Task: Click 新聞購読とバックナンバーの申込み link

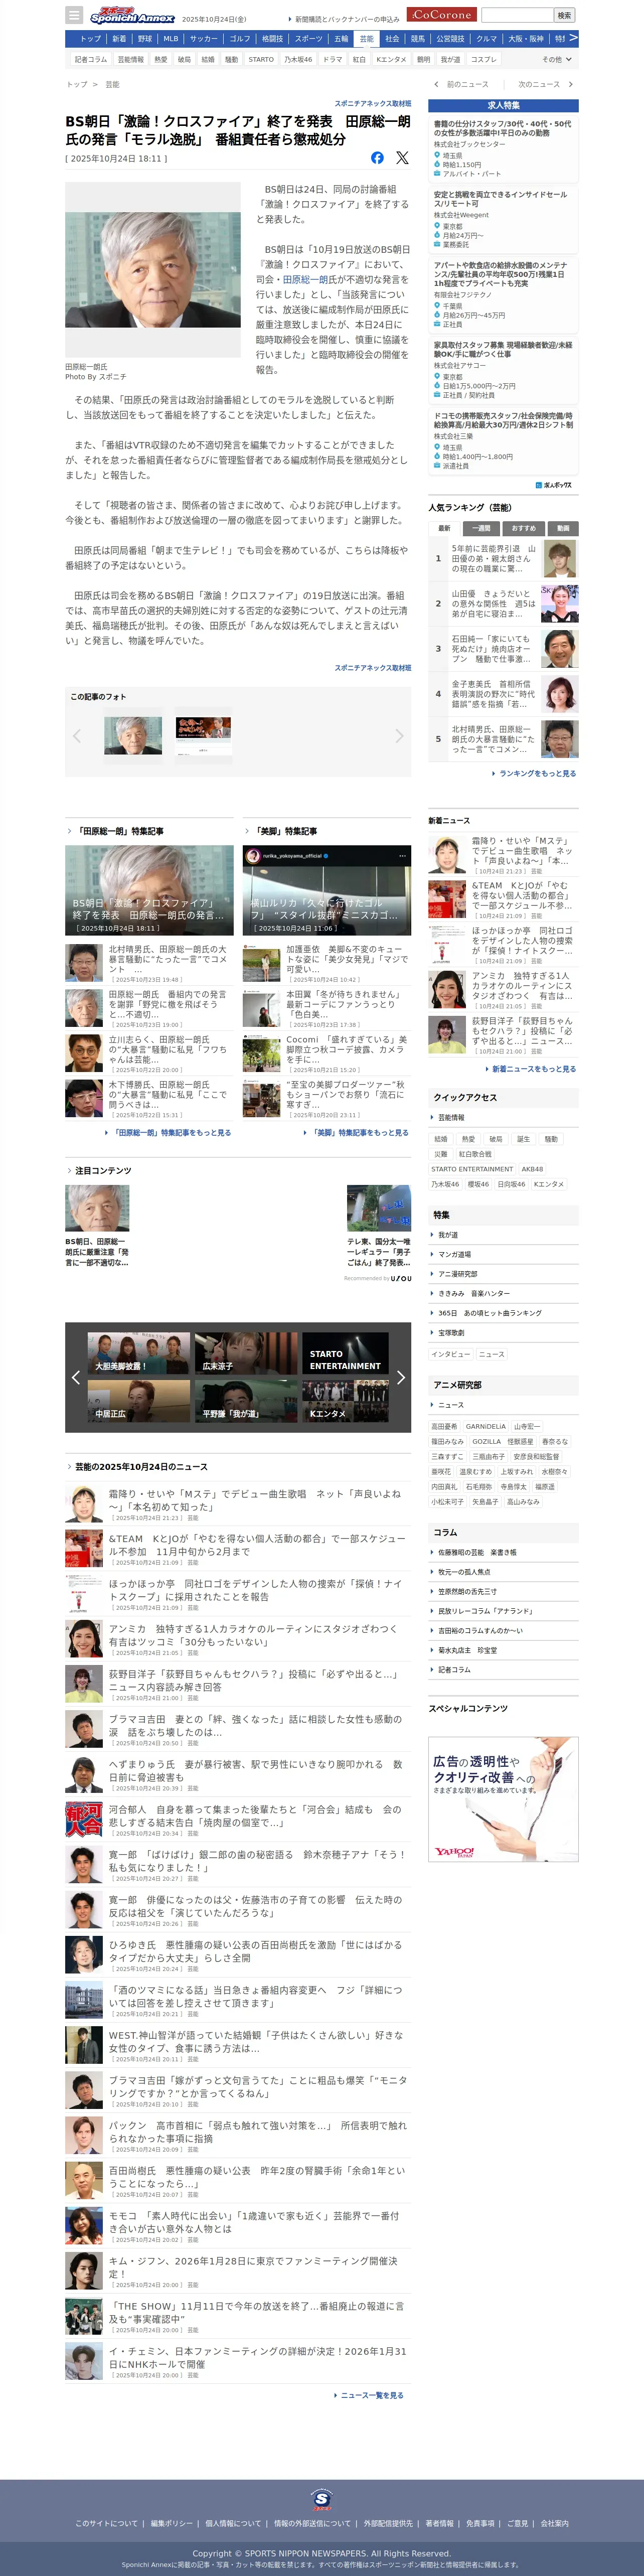Action: pos(347,19)
